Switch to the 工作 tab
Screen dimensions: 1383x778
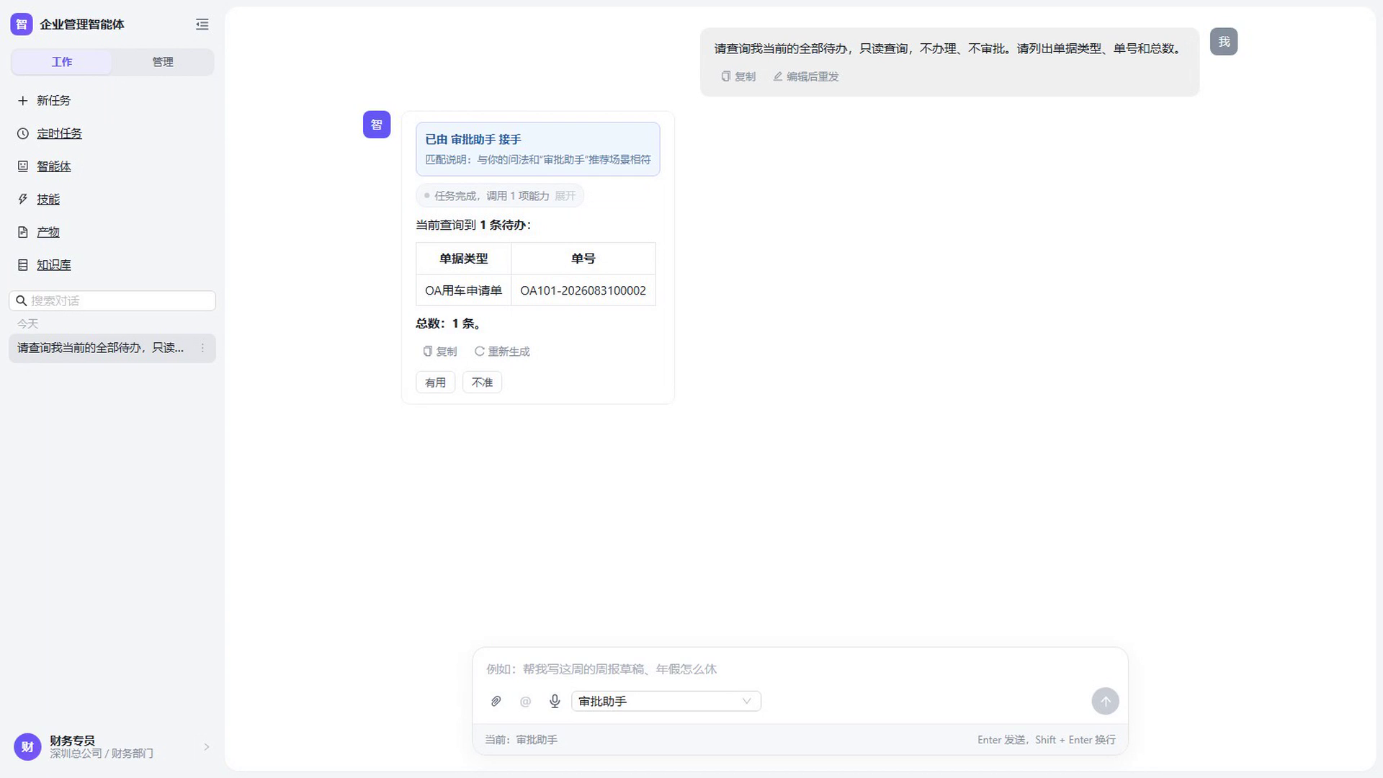click(62, 62)
